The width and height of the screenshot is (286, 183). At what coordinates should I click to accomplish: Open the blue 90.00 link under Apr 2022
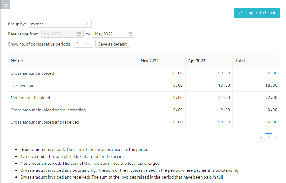pyautogui.click(x=224, y=73)
